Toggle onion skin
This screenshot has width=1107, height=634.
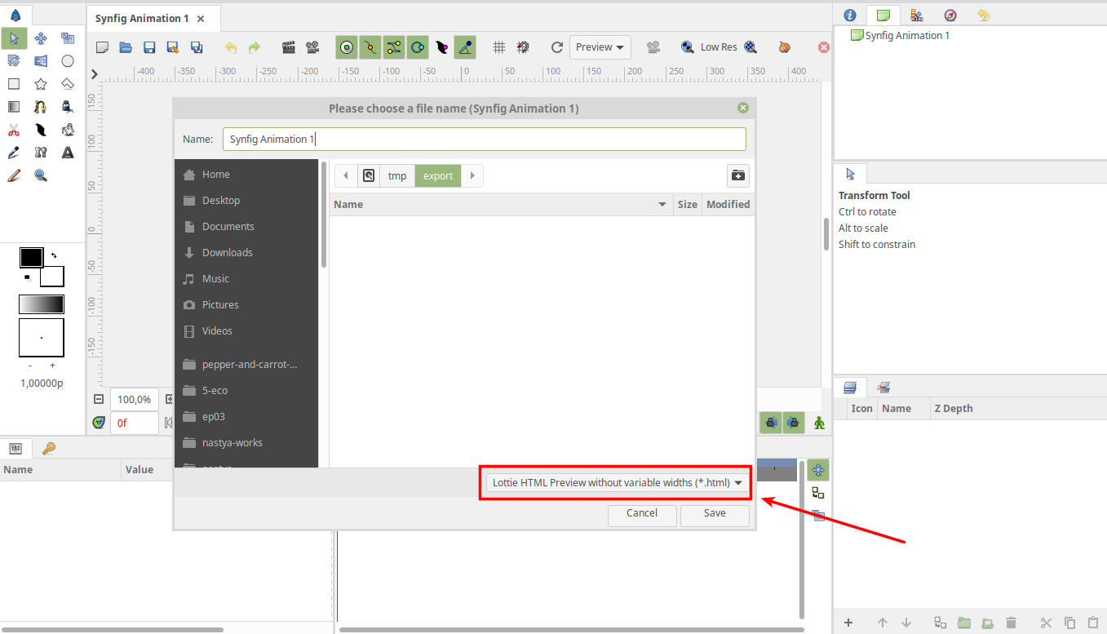click(x=785, y=47)
